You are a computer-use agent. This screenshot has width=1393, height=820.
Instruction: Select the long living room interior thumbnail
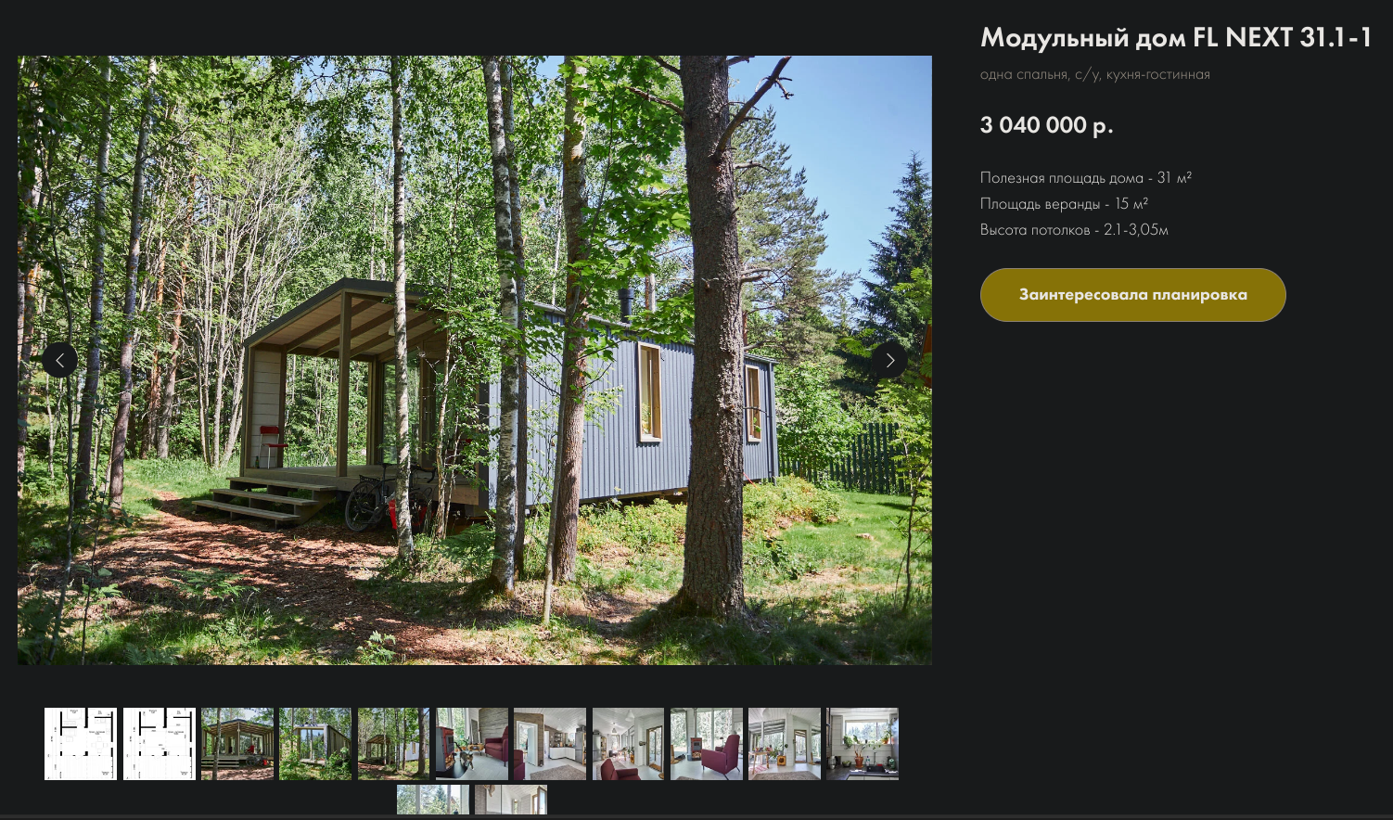[x=629, y=744]
